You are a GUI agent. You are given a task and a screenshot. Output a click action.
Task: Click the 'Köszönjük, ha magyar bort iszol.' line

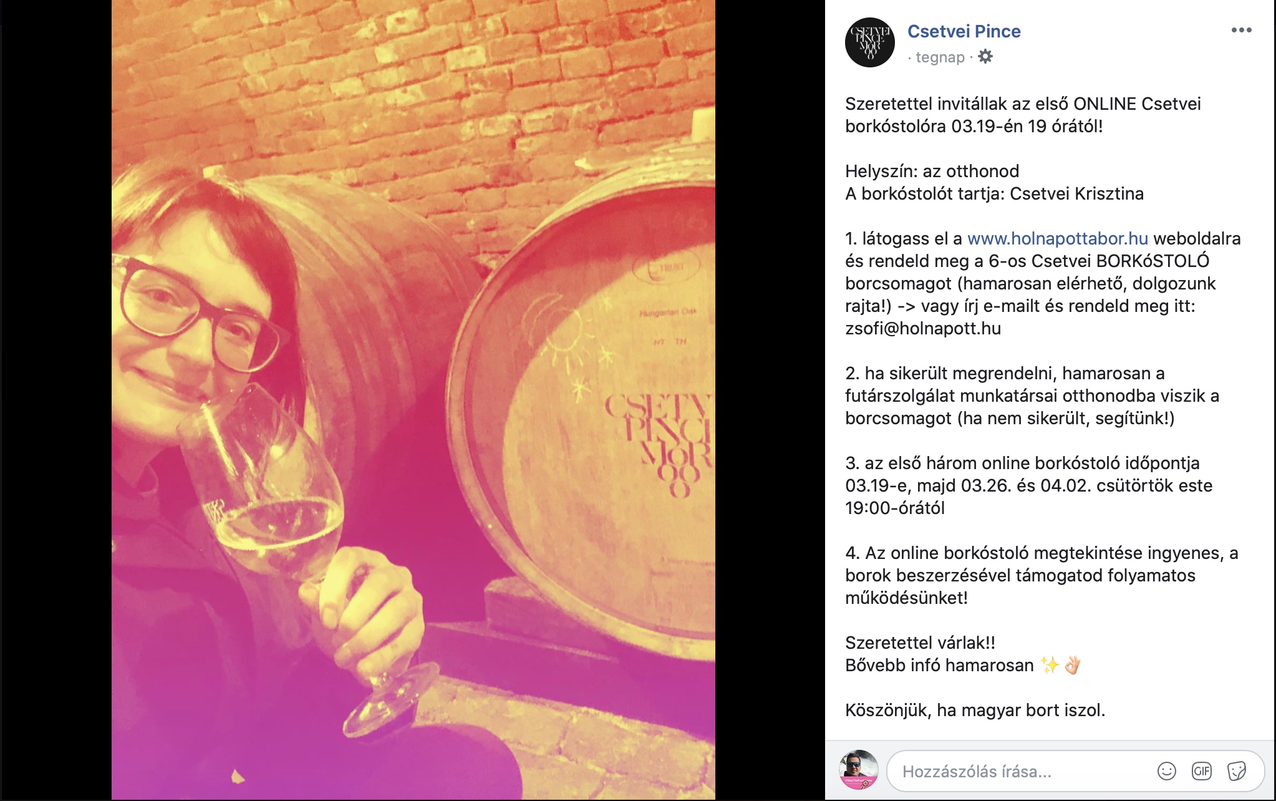point(975,710)
